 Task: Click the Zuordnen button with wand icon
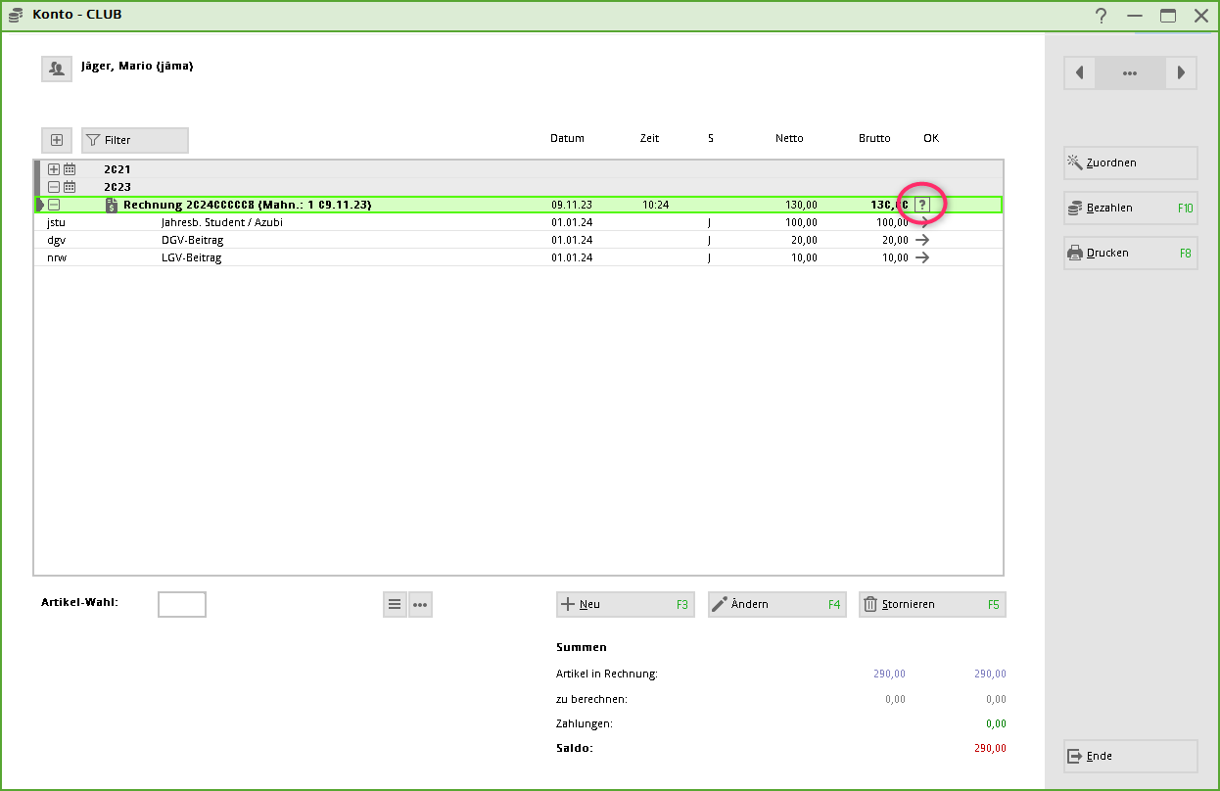tap(1130, 163)
